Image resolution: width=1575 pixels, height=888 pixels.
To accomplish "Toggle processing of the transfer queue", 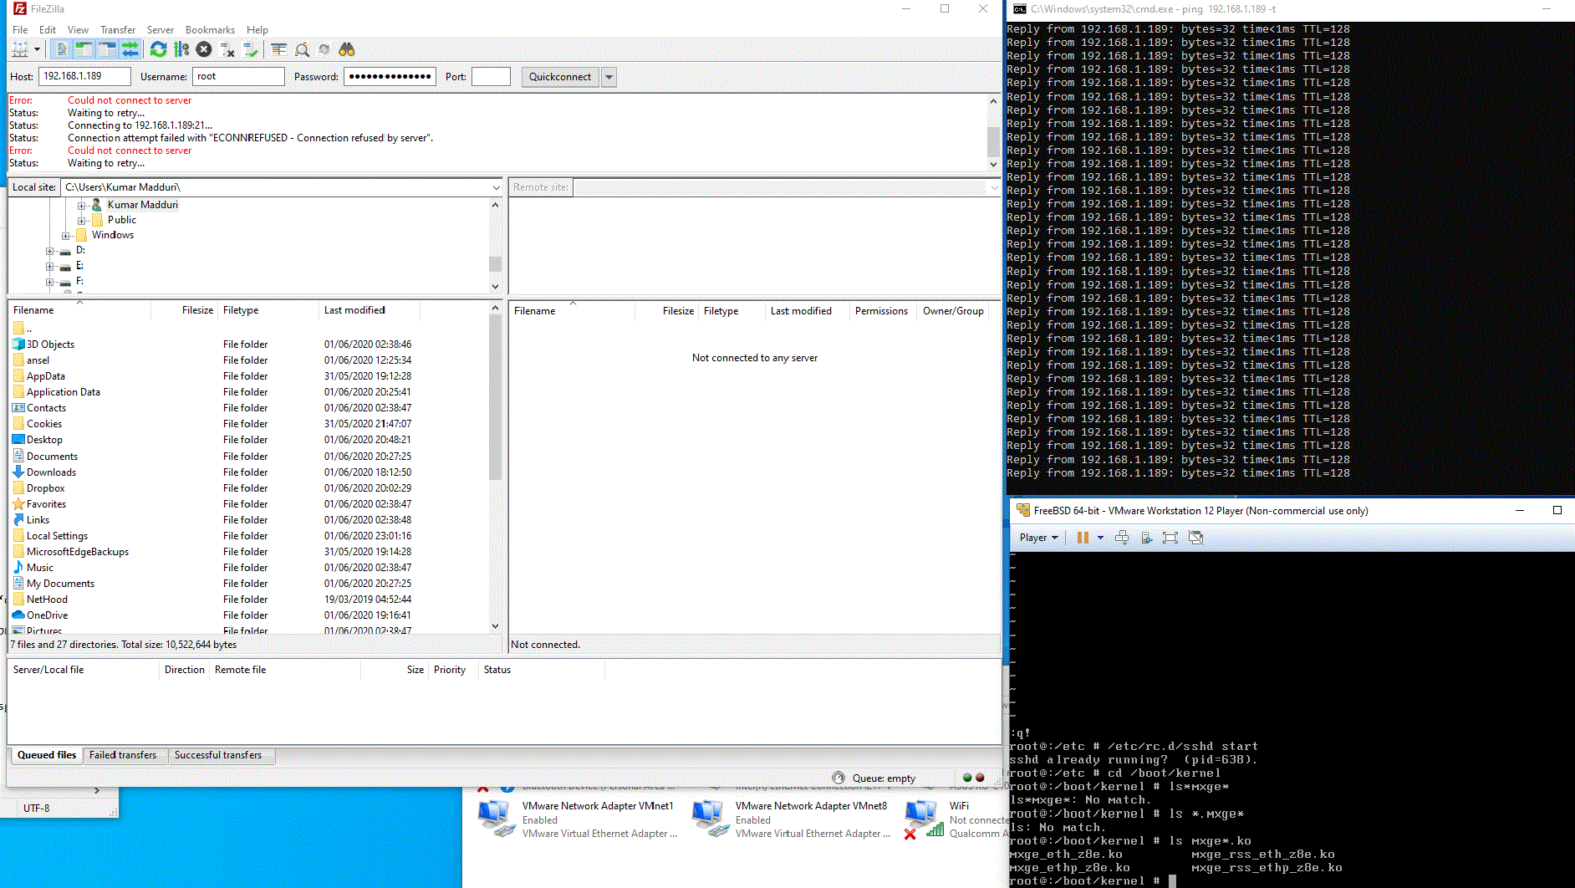I will pos(181,50).
